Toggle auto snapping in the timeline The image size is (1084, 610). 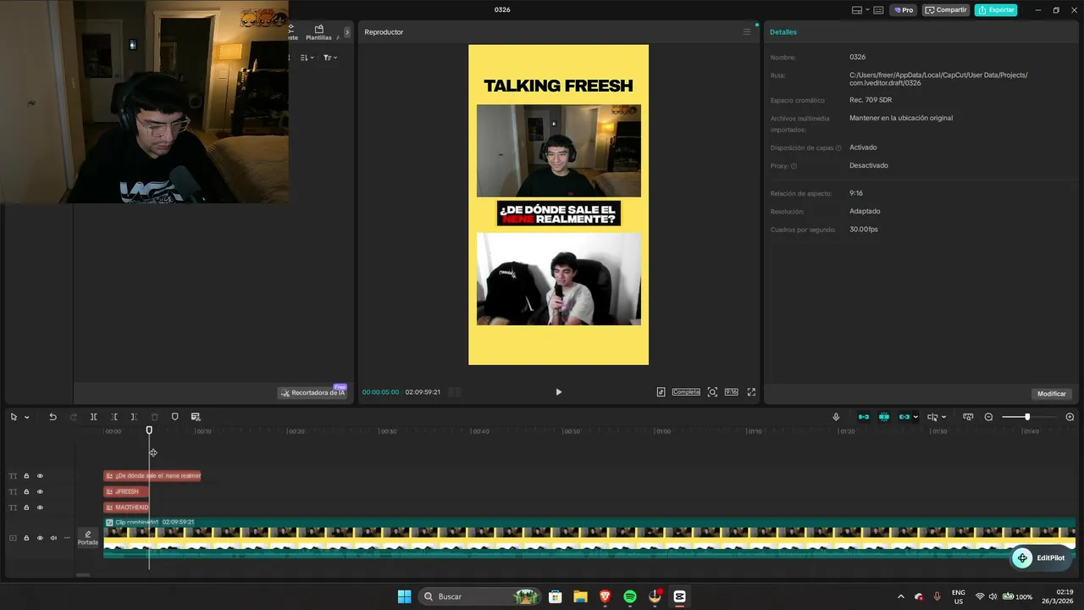click(x=884, y=417)
